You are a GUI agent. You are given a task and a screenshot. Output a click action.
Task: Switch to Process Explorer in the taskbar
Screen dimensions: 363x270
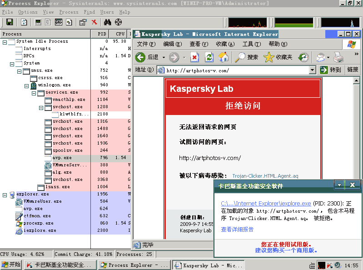[134, 265]
